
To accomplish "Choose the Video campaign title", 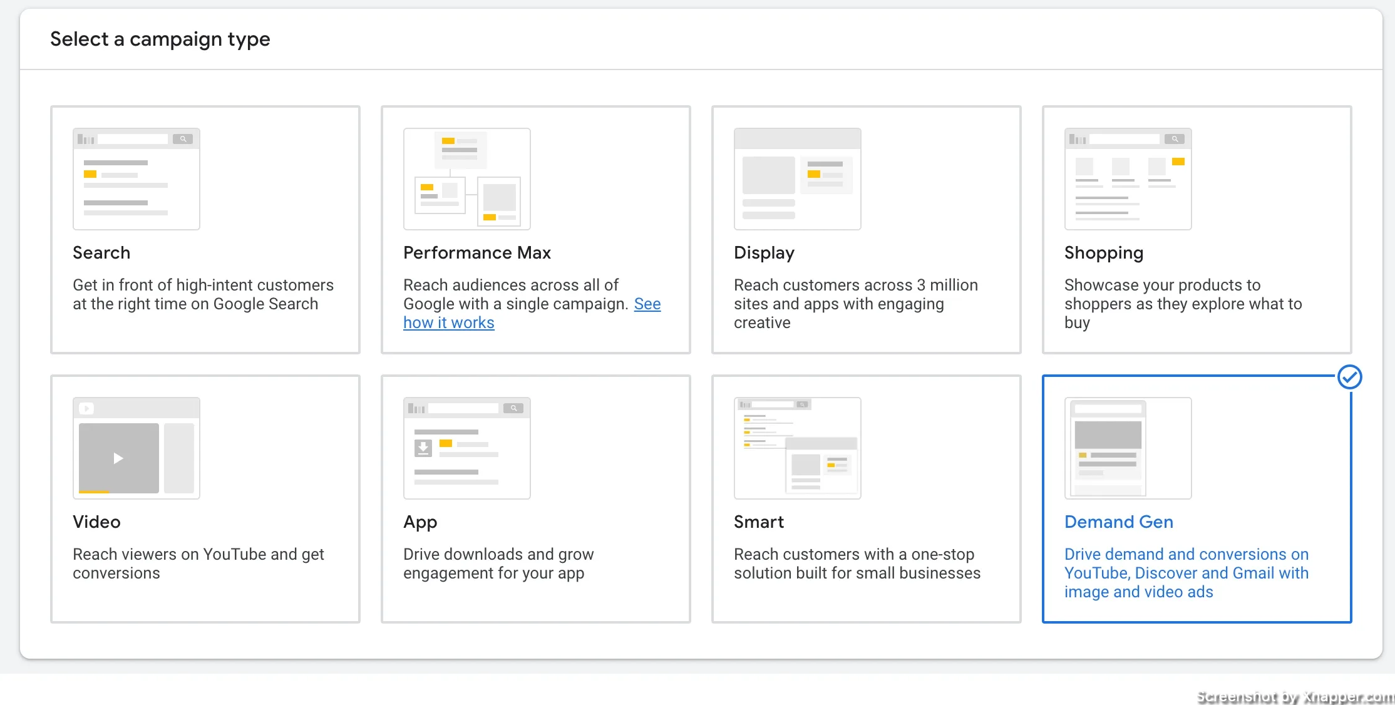I will click(96, 522).
